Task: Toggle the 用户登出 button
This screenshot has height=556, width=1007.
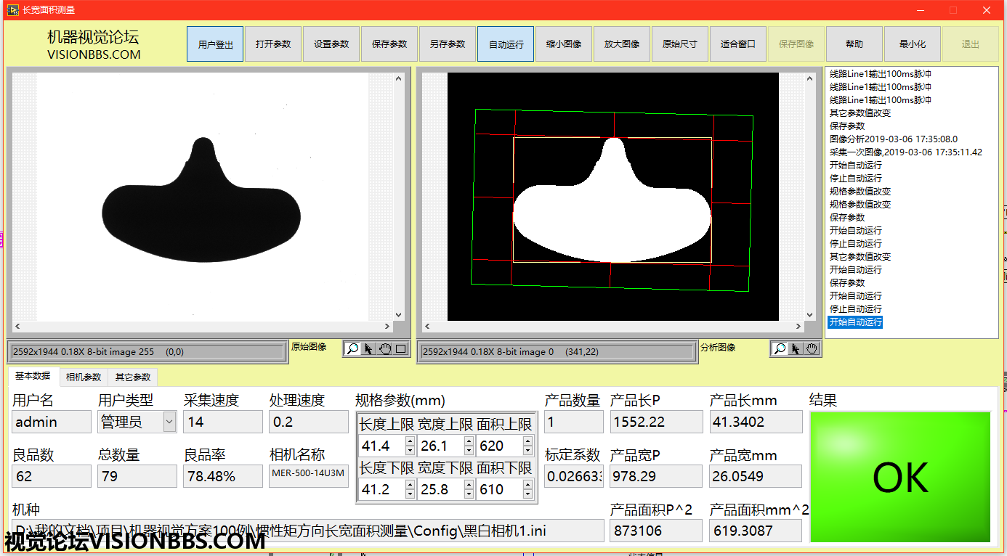Action: [215, 44]
